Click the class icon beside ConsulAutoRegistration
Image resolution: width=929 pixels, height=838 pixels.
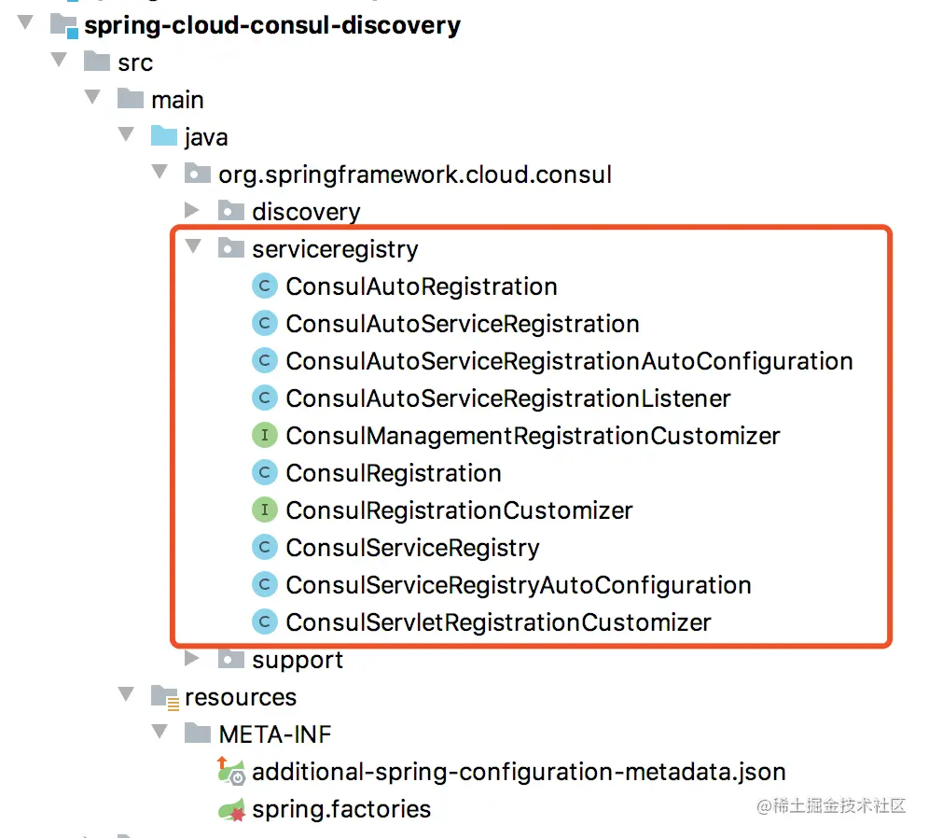(266, 286)
